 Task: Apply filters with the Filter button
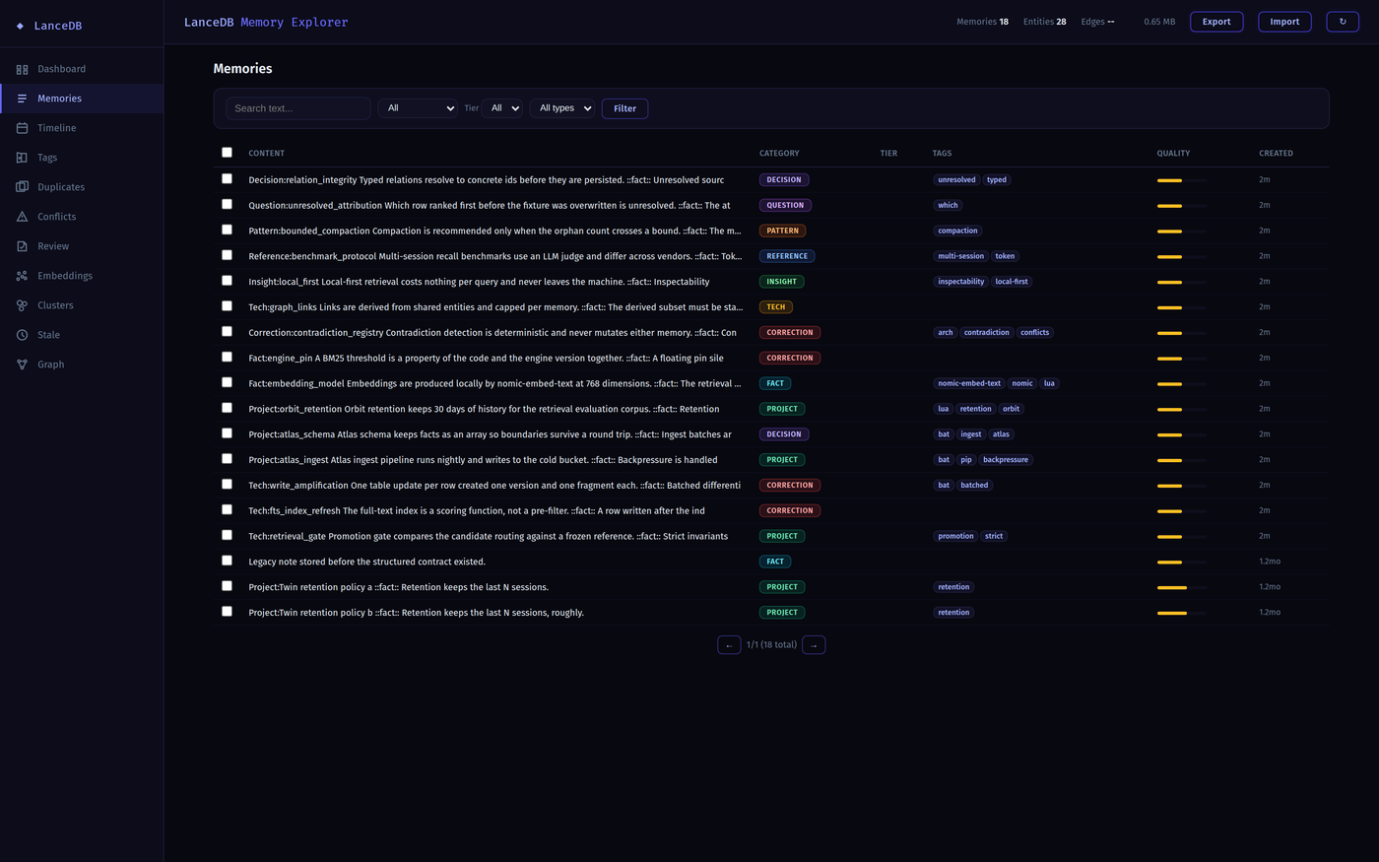coord(624,108)
